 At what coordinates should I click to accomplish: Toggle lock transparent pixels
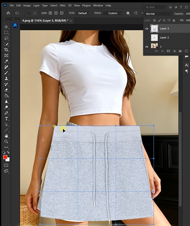(155, 20)
